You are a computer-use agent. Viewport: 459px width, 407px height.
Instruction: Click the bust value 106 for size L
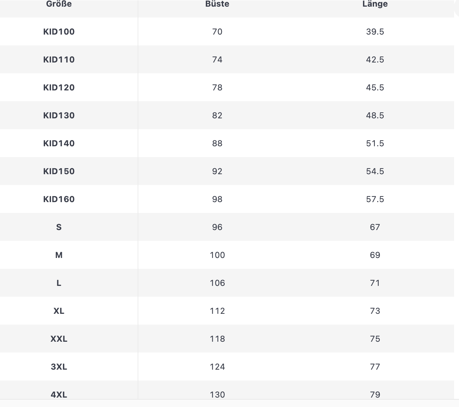click(217, 283)
